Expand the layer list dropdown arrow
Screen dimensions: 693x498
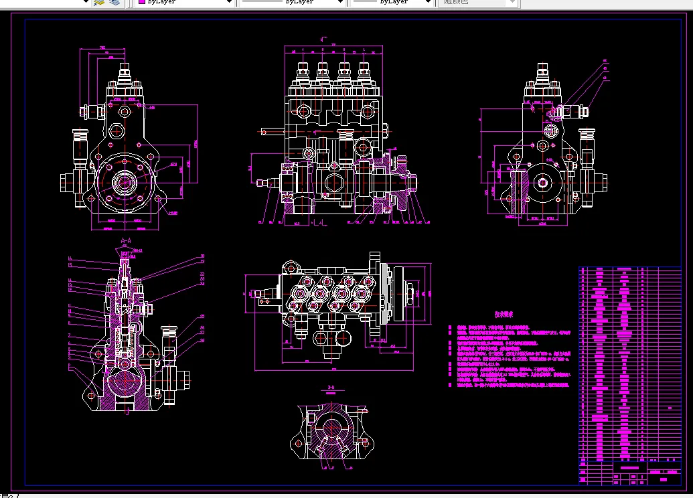[x=86, y=2]
